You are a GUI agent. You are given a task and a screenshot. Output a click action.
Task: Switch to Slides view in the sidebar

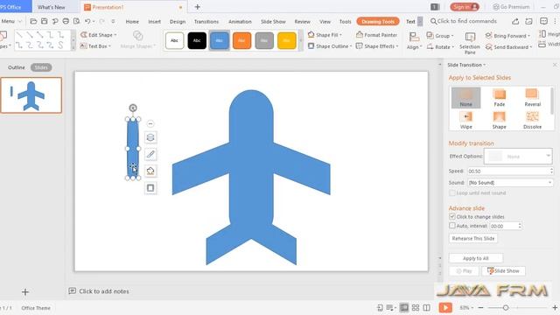pyautogui.click(x=41, y=67)
